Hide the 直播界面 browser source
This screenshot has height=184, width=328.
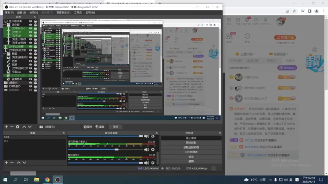(30, 79)
